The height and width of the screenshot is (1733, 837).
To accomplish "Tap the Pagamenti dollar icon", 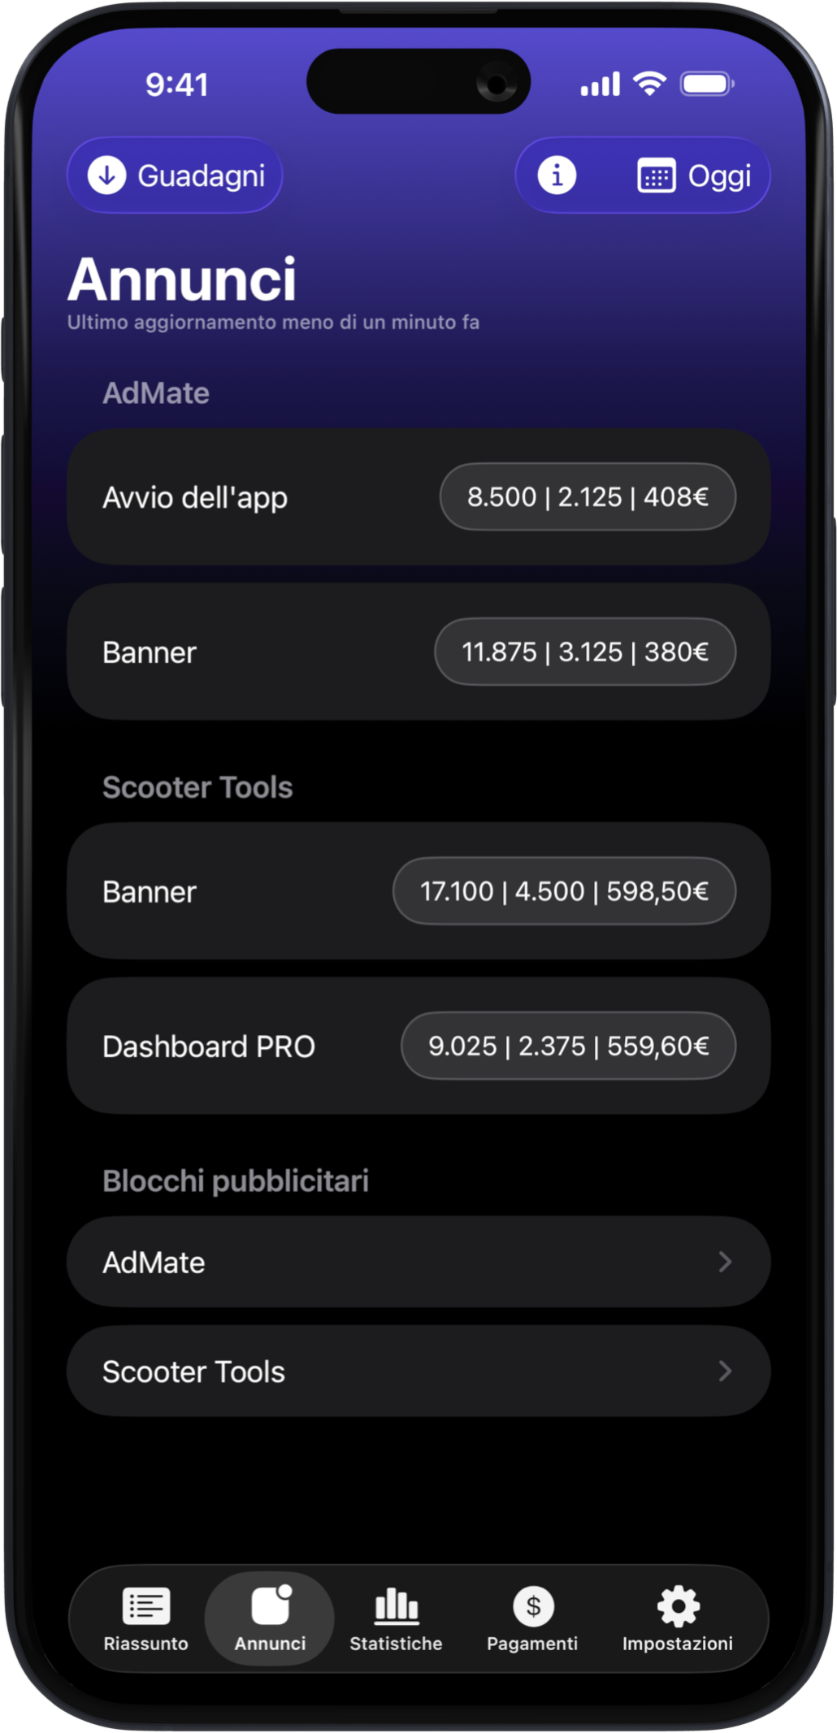I will click(x=533, y=1605).
